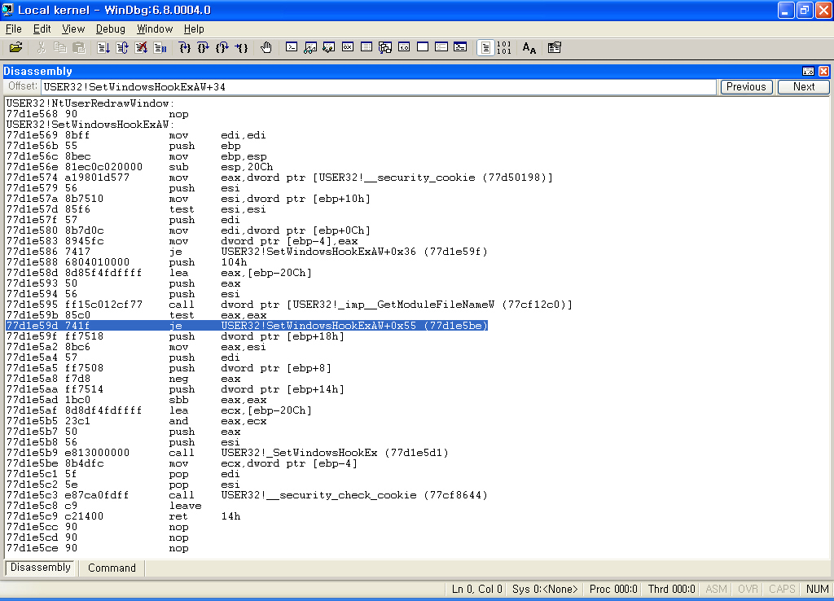
Task: Click the Options toolbar icon
Action: click(554, 48)
